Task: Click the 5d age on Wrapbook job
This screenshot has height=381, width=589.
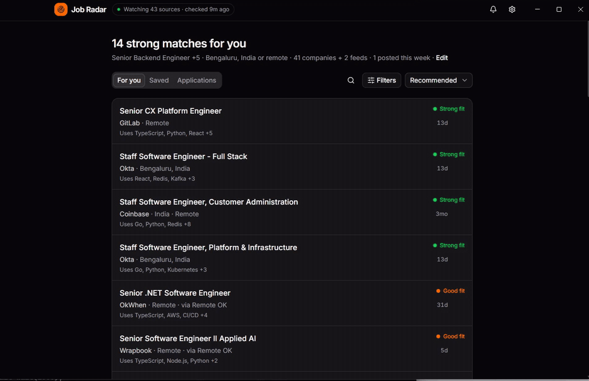Action: click(x=444, y=350)
